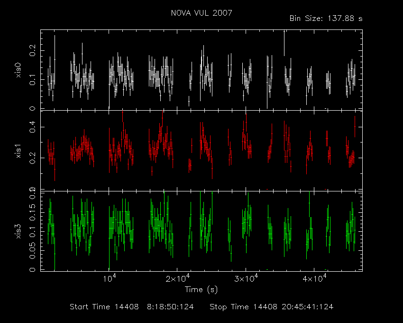Click the 3×10^4 time axis tick label
Screen dimensions: 403x323
(x=246, y=278)
